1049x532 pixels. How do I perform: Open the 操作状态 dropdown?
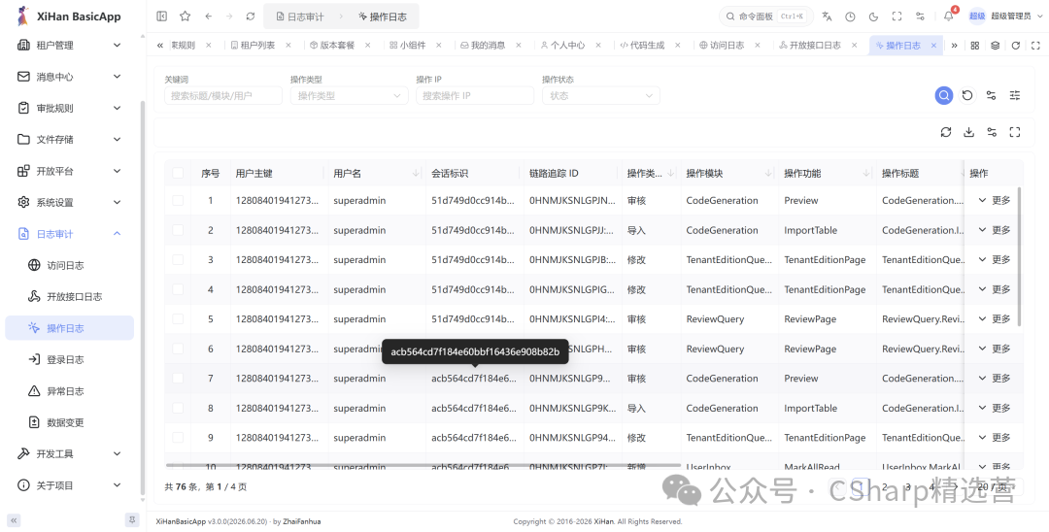pos(601,95)
